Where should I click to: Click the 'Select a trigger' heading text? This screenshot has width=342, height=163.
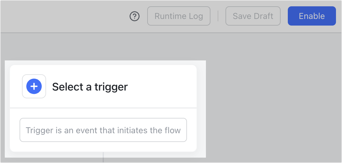(x=90, y=87)
